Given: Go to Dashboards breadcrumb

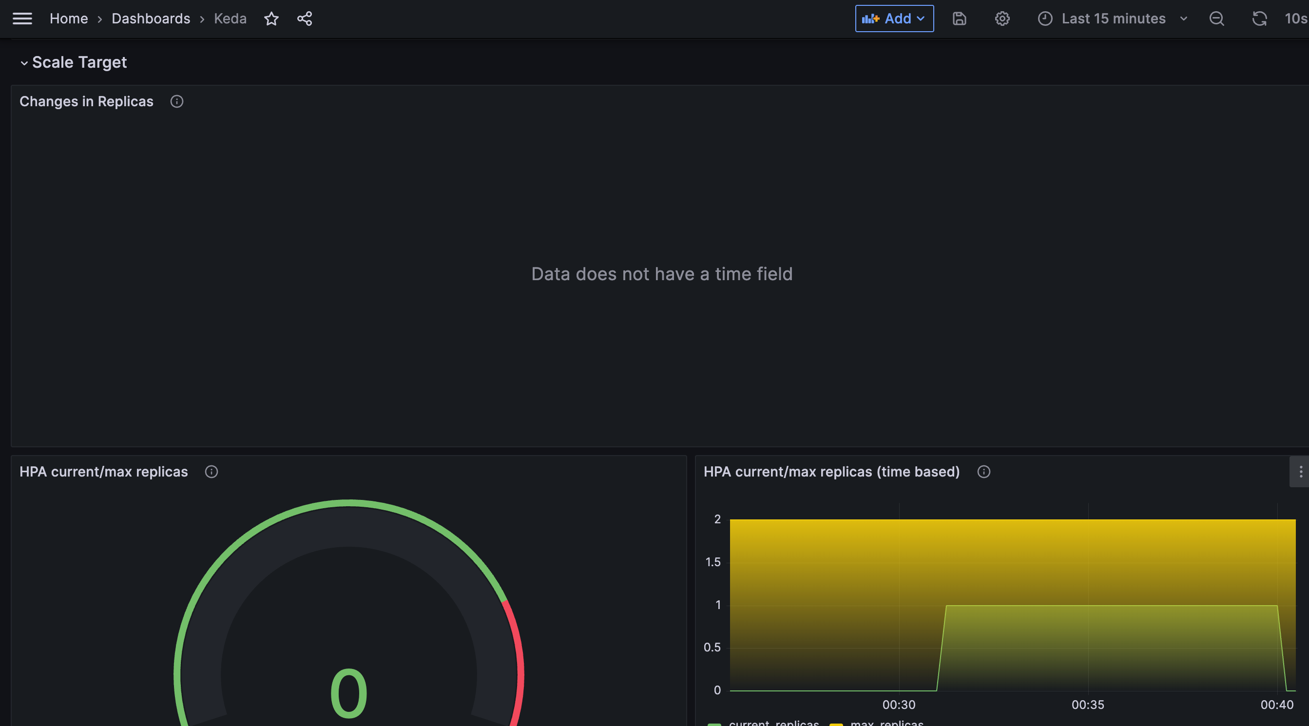Looking at the screenshot, I should click(151, 19).
